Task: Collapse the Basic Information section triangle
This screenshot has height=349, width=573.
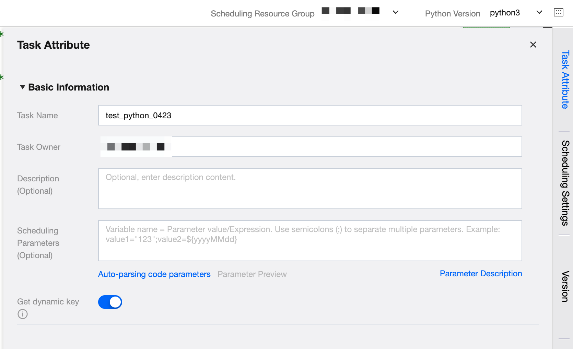Action: (23, 87)
